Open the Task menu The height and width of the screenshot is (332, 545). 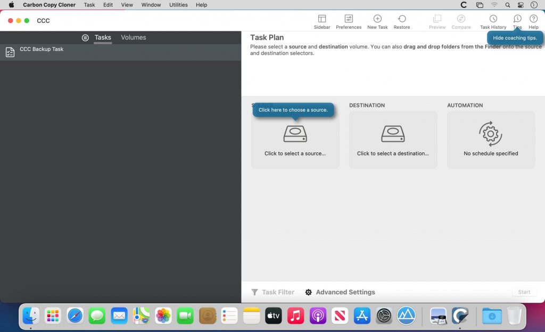[89, 5]
